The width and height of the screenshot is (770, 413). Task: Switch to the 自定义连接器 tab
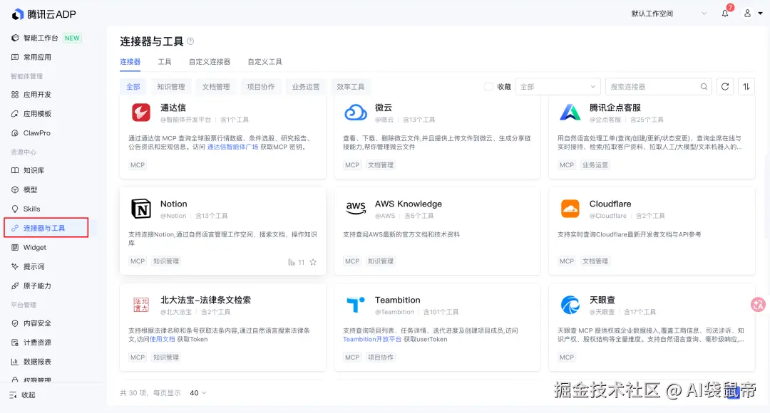point(210,62)
